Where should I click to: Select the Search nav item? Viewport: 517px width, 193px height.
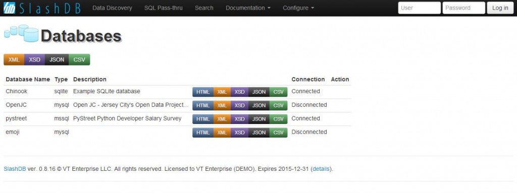coord(204,8)
